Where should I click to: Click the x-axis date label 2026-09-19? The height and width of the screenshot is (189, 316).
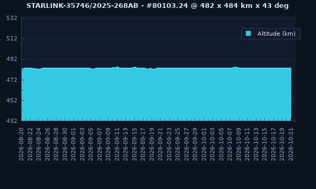click(152, 144)
